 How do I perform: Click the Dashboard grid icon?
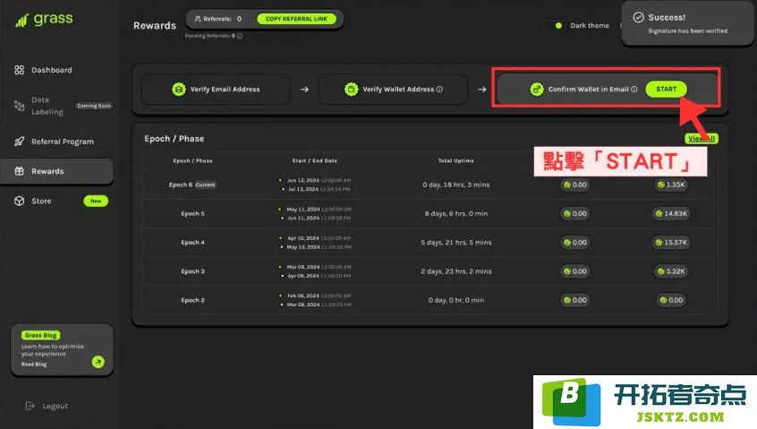click(20, 70)
